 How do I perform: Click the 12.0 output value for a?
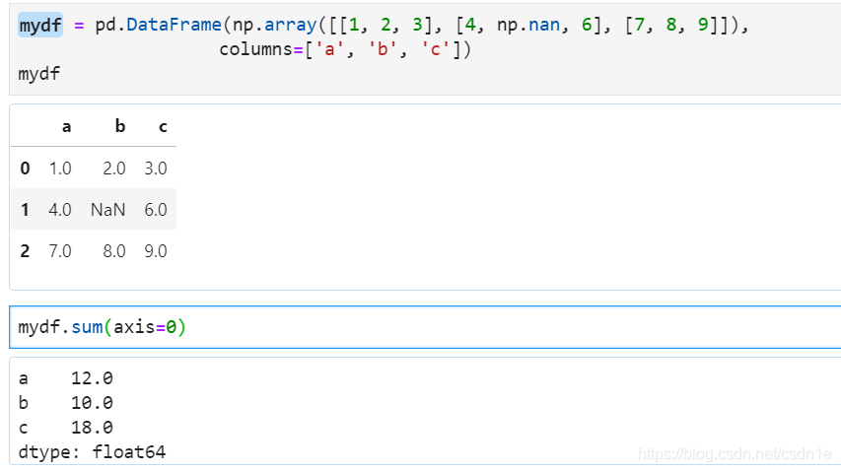pyautogui.click(x=92, y=378)
